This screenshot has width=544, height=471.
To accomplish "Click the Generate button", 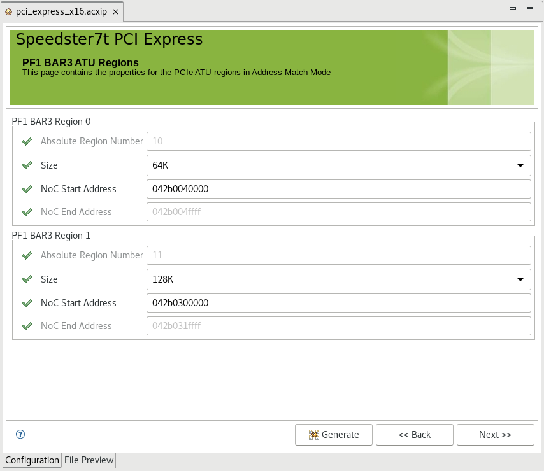I will tap(334, 435).
